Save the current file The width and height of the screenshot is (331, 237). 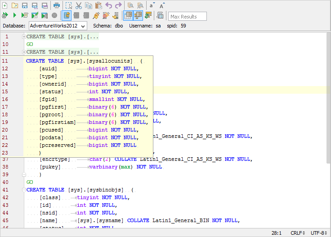point(25,5)
